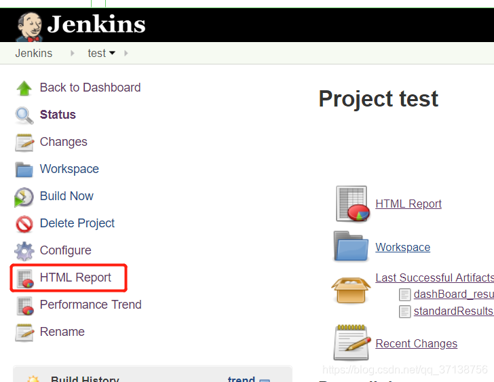Click the Build History sun icon
Screen dimensions: 494x382
(33, 379)
